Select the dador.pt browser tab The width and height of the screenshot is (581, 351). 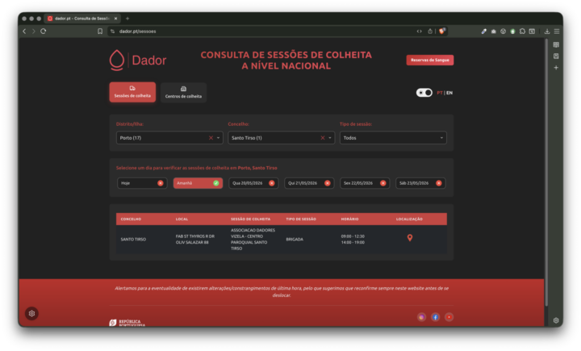point(82,19)
